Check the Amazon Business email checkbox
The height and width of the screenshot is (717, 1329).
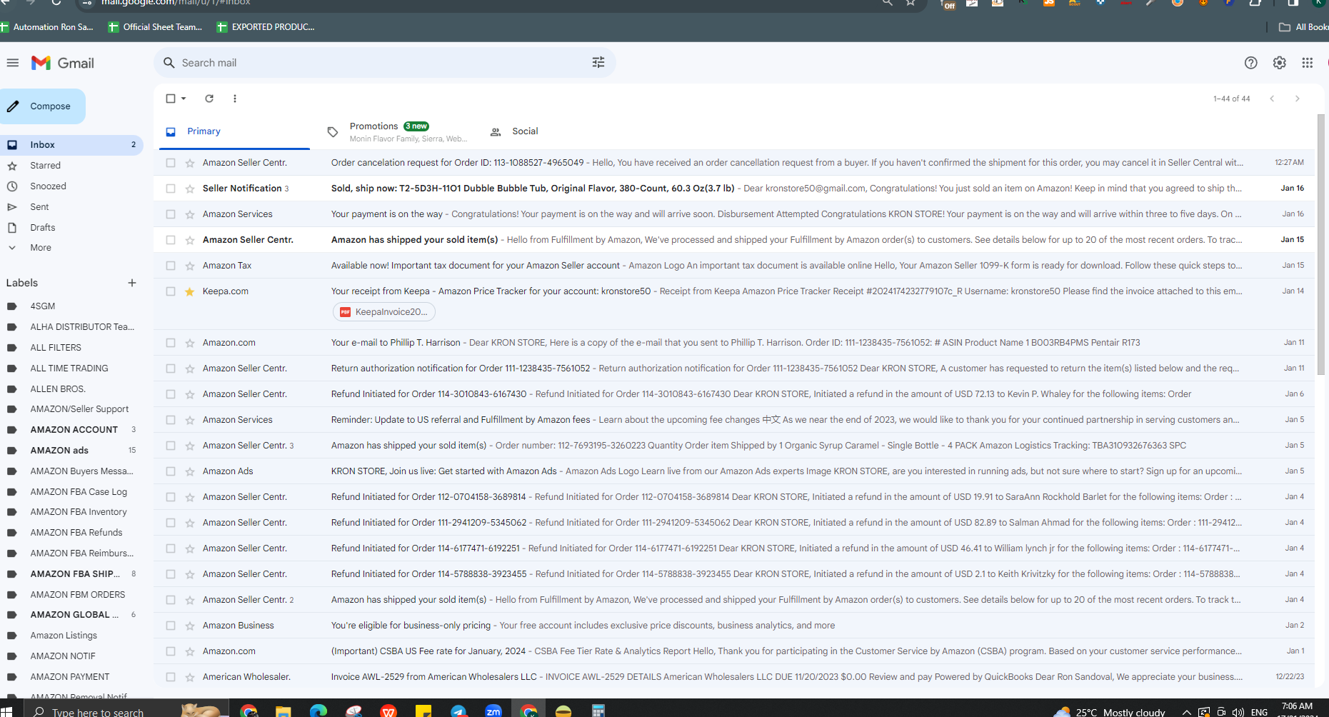pos(171,626)
